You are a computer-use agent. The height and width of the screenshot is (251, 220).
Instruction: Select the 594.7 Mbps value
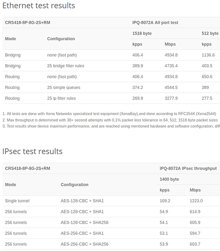pos(195,233)
